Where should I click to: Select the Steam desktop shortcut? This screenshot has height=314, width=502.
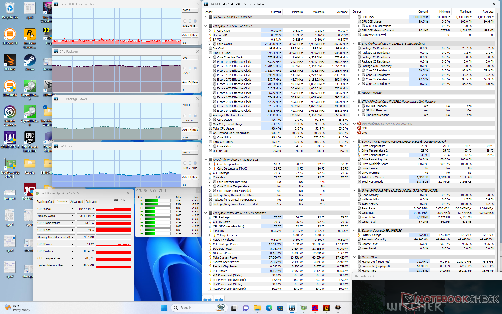(30, 62)
